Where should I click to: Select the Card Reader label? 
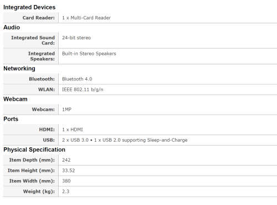point(39,18)
